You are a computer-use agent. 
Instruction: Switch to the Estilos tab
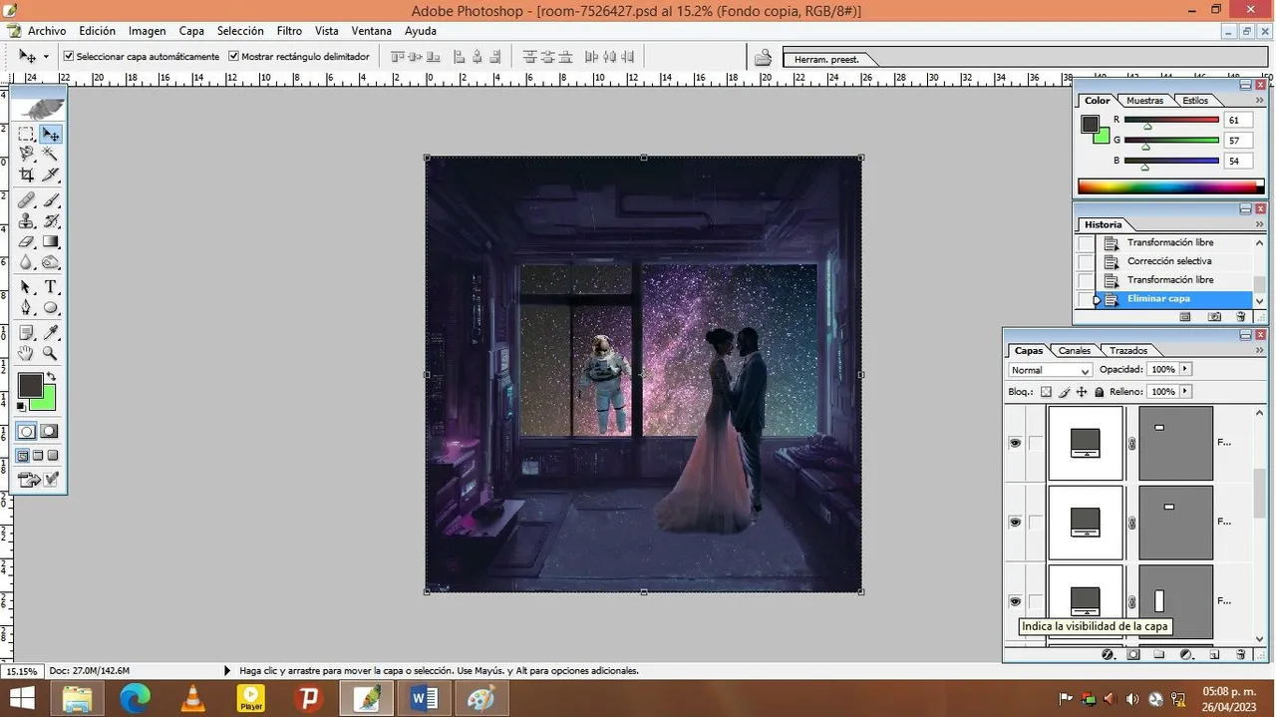pyautogui.click(x=1195, y=101)
